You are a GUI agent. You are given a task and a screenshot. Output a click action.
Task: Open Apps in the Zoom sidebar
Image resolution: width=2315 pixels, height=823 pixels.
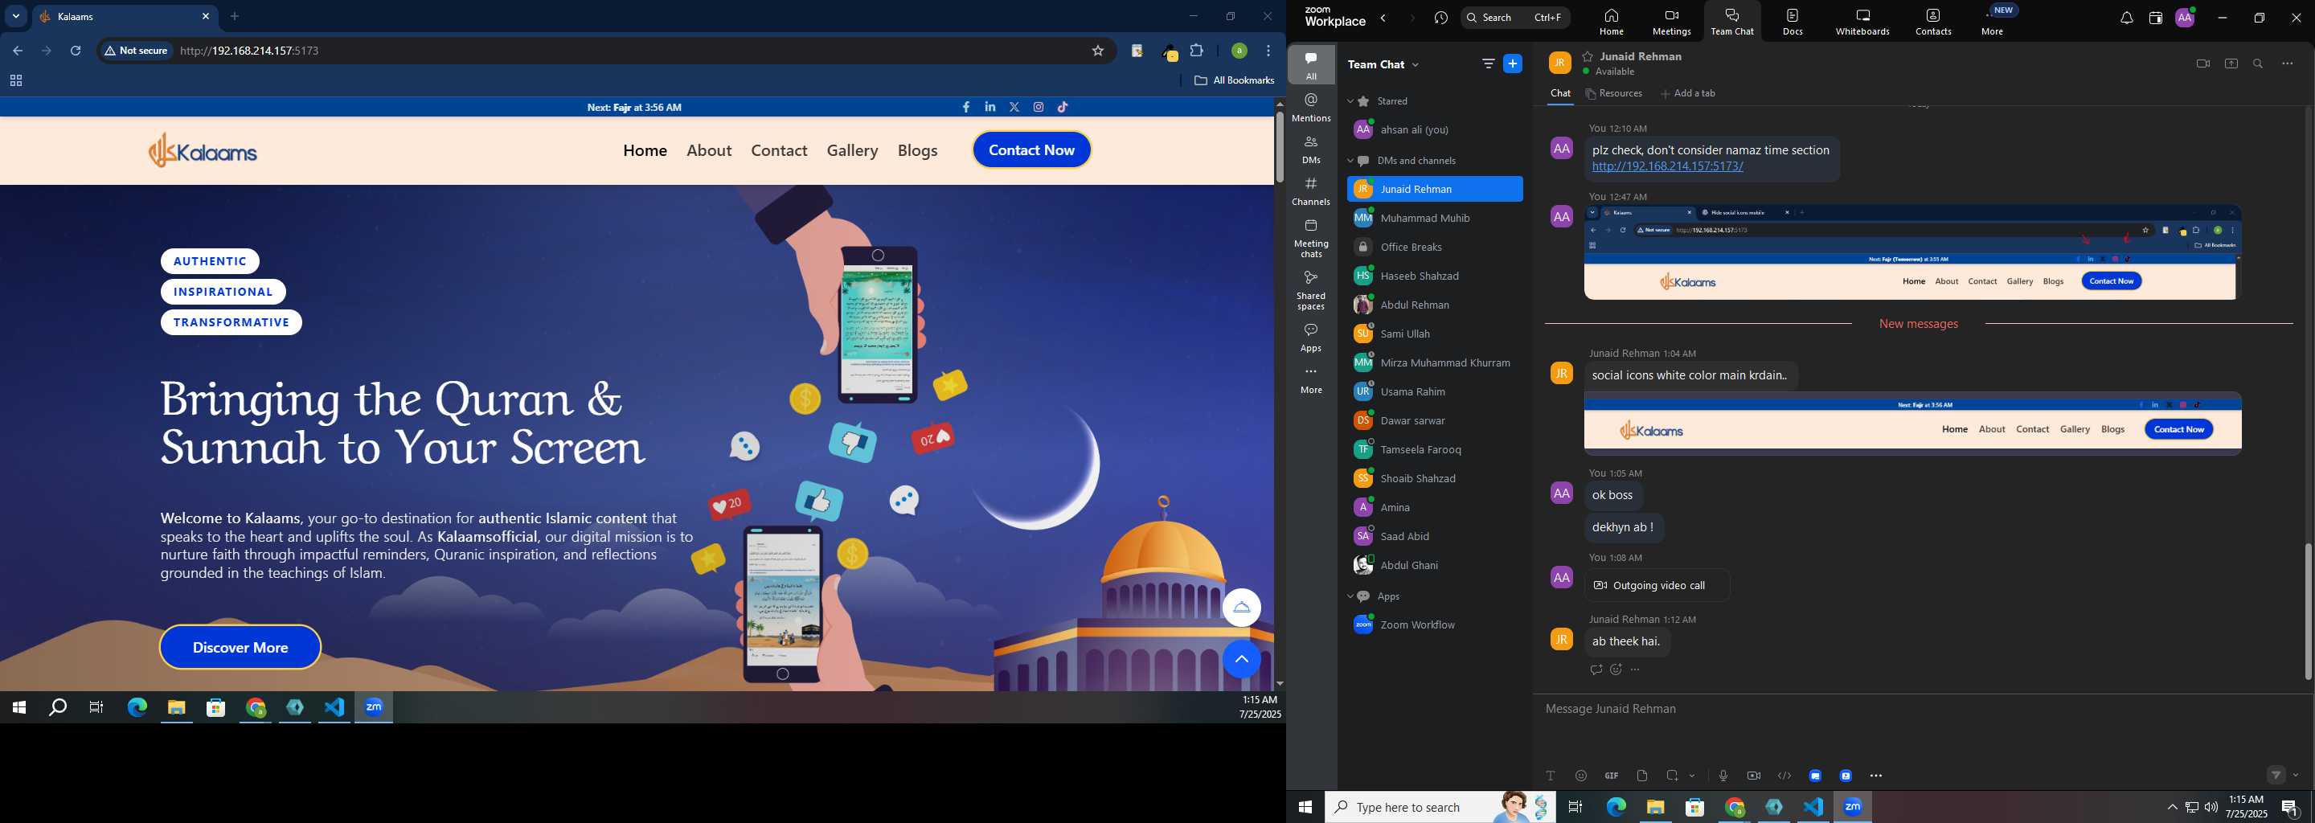pos(1311,338)
